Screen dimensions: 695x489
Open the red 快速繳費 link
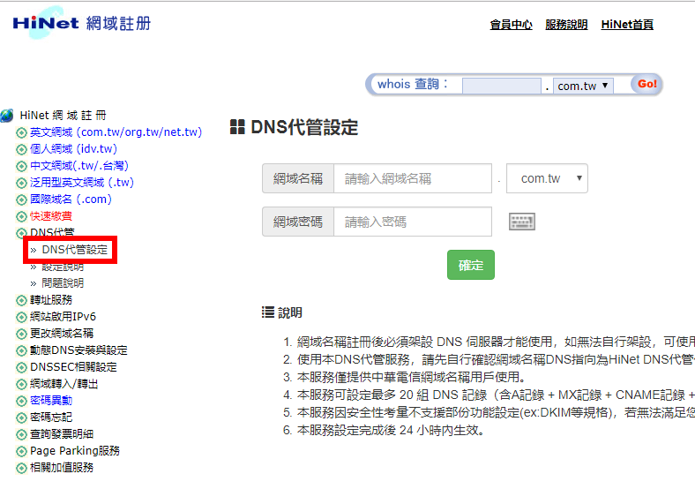51,216
